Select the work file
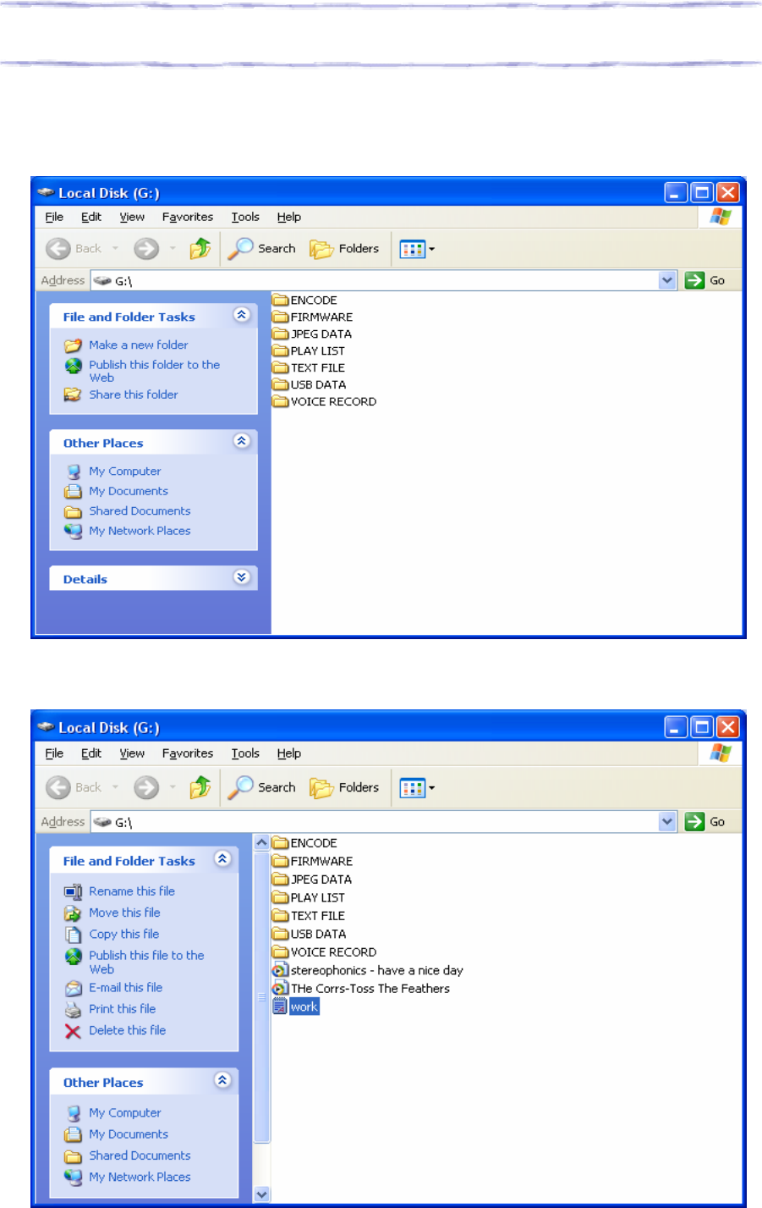This screenshot has width=762, height=1208. (296, 1007)
